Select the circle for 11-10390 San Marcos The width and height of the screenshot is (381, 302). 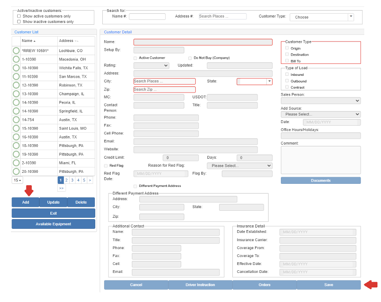point(16,77)
